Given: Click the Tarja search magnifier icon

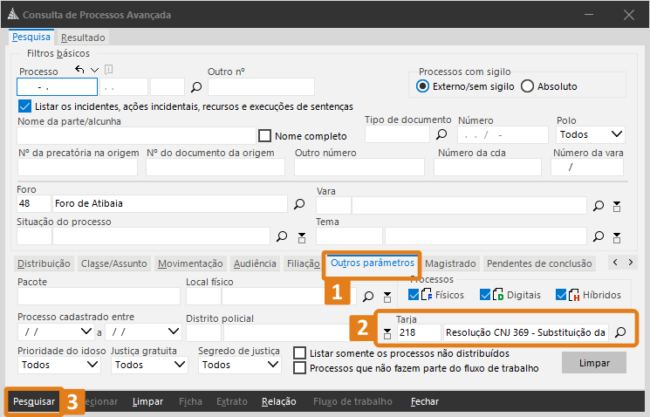Looking at the screenshot, I should click(620, 332).
